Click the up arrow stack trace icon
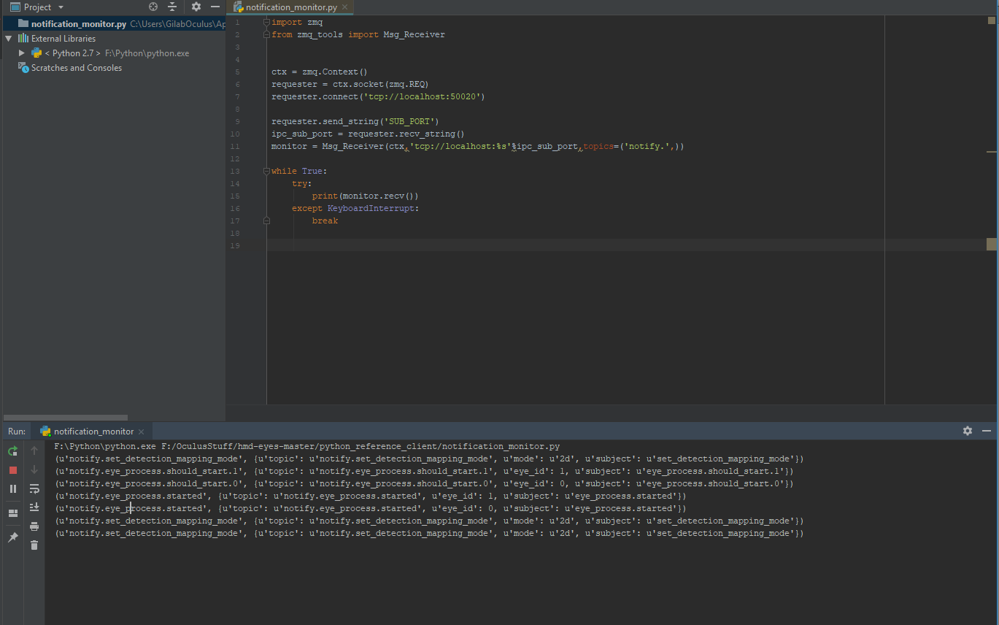Viewport: 999px width, 625px height. tap(34, 451)
